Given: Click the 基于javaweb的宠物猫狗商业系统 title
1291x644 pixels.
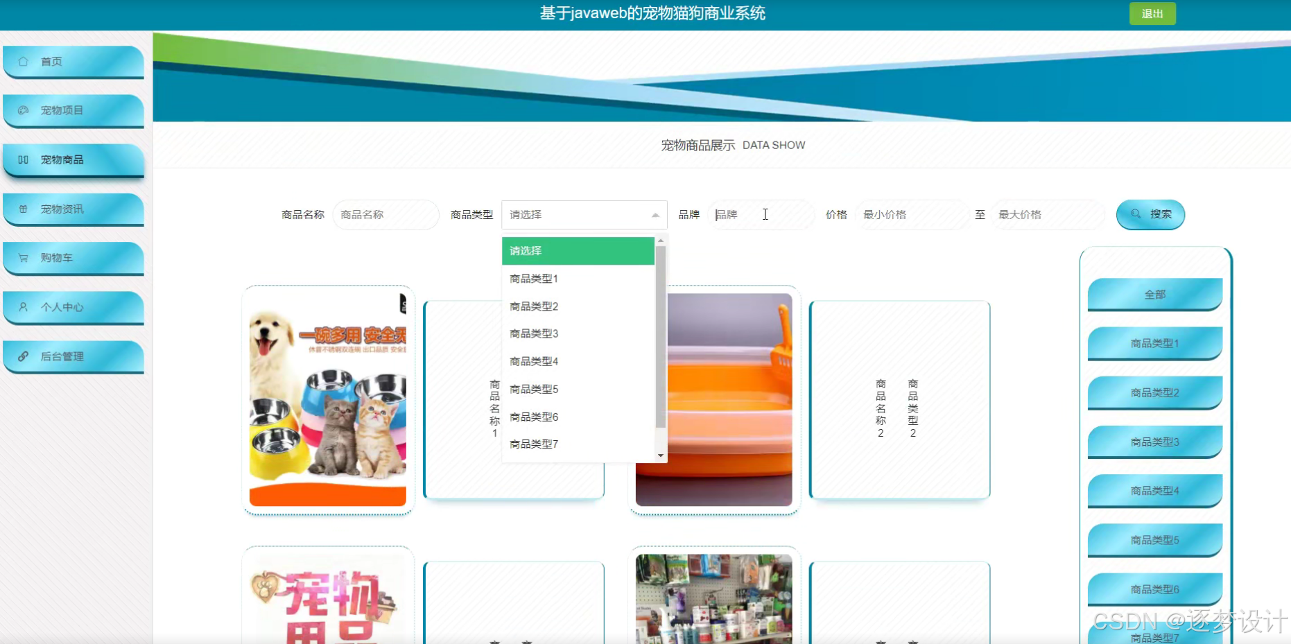Looking at the screenshot, I should click(x=652, y=13).
